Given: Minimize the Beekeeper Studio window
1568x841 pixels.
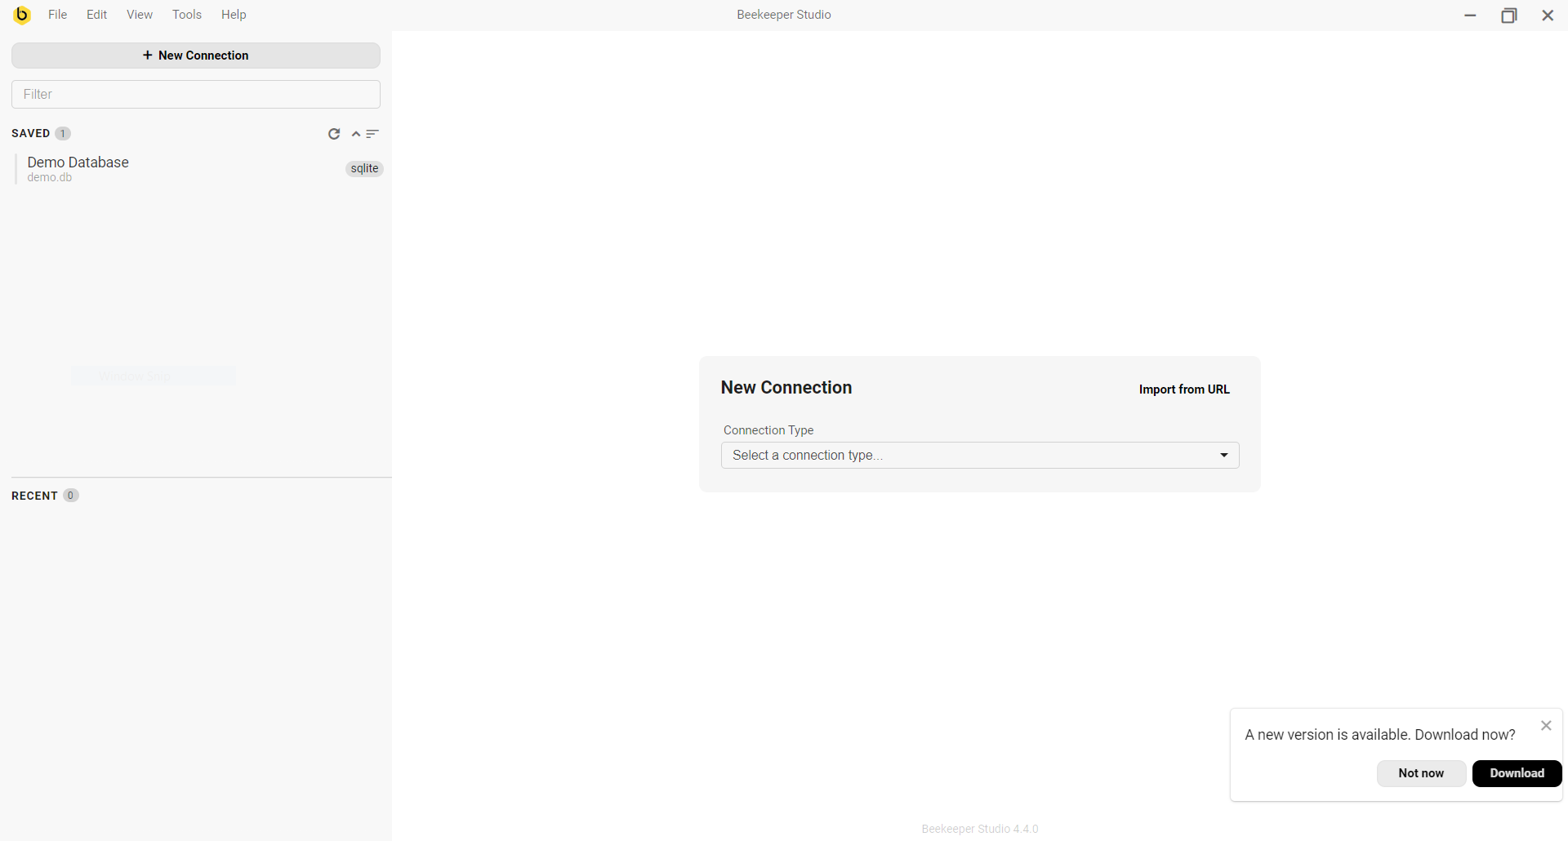Looking at the screenshot, I should click(x=1470, y=15).
